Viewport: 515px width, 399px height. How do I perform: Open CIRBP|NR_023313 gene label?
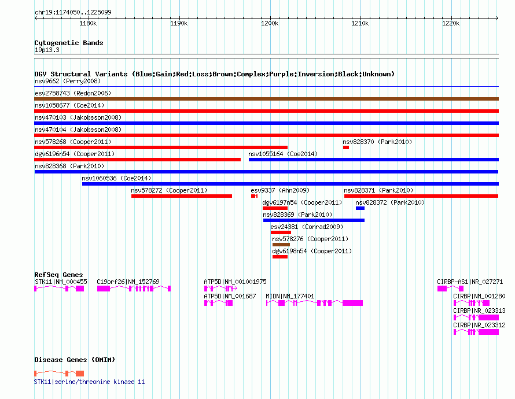[x=479, y=311]
